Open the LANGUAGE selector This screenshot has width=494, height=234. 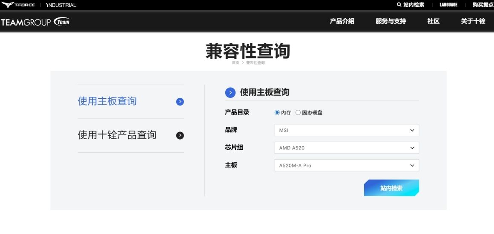point(448,5)
